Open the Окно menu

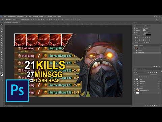tap(54, 17)
